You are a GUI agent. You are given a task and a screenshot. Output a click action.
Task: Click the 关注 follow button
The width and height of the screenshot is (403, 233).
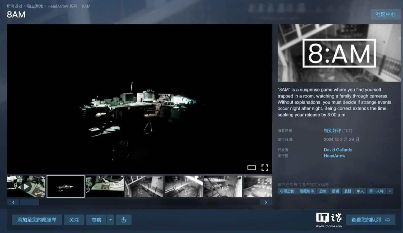(x=74, y=220)
